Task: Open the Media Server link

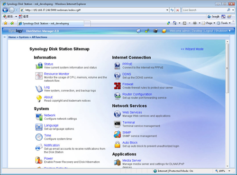Action: (x=132, y=160)
